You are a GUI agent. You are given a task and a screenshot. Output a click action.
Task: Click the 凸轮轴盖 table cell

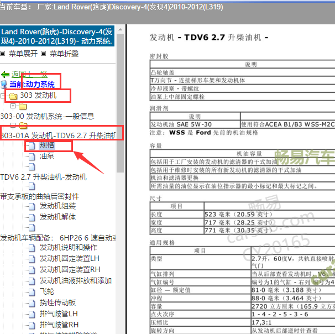(243, 72)
